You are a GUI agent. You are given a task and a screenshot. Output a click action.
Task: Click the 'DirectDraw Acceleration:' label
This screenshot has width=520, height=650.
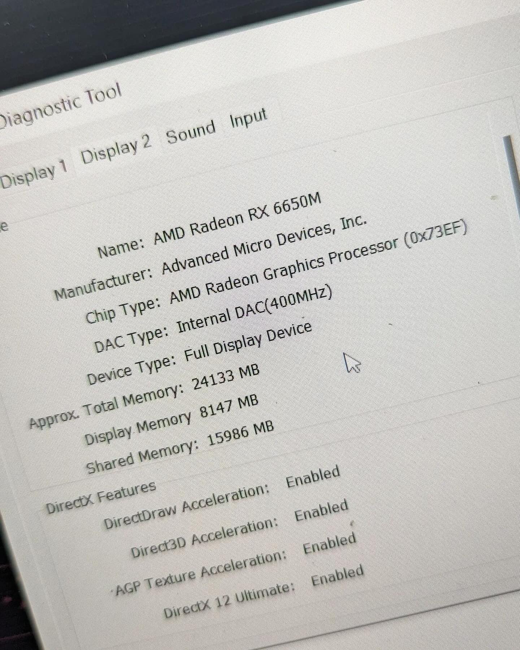(x=187, y=506)
